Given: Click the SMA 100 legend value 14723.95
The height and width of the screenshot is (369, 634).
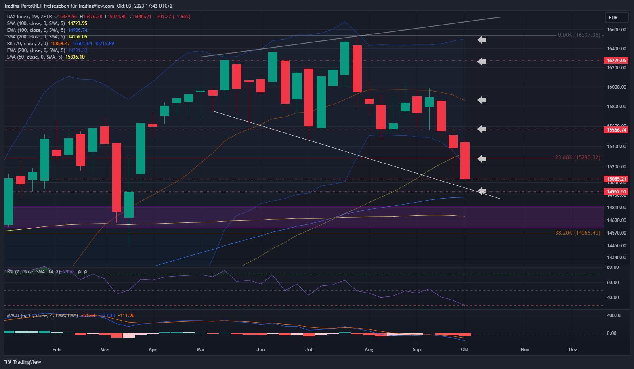Looking at the screenshot, I should [78, 23].
